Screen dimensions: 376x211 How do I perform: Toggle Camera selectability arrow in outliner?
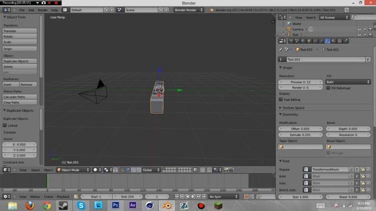(x=365, y=29)
